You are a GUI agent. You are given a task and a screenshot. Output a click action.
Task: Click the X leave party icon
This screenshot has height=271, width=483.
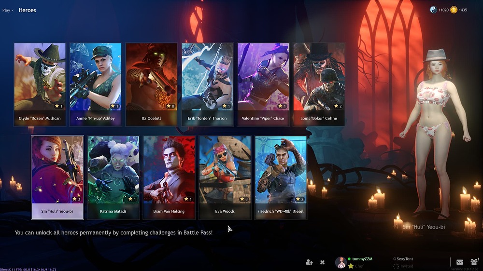(x=322, y=262)
